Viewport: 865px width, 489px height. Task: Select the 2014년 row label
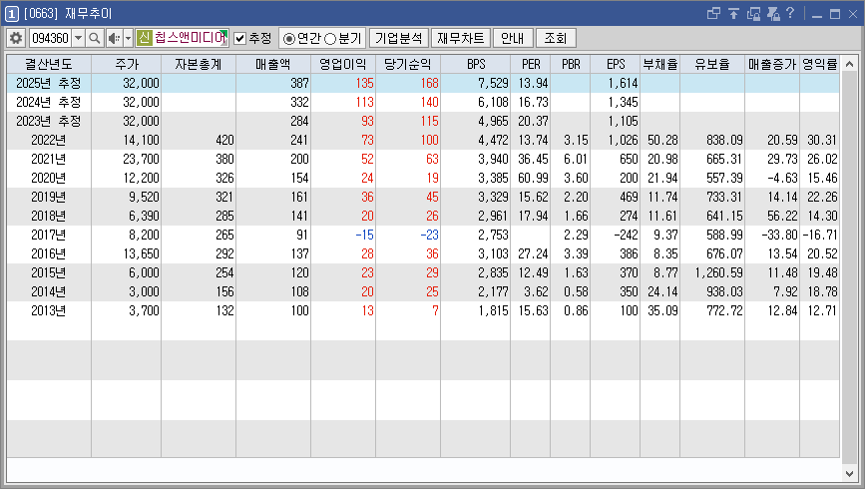(x=49, y=291)
